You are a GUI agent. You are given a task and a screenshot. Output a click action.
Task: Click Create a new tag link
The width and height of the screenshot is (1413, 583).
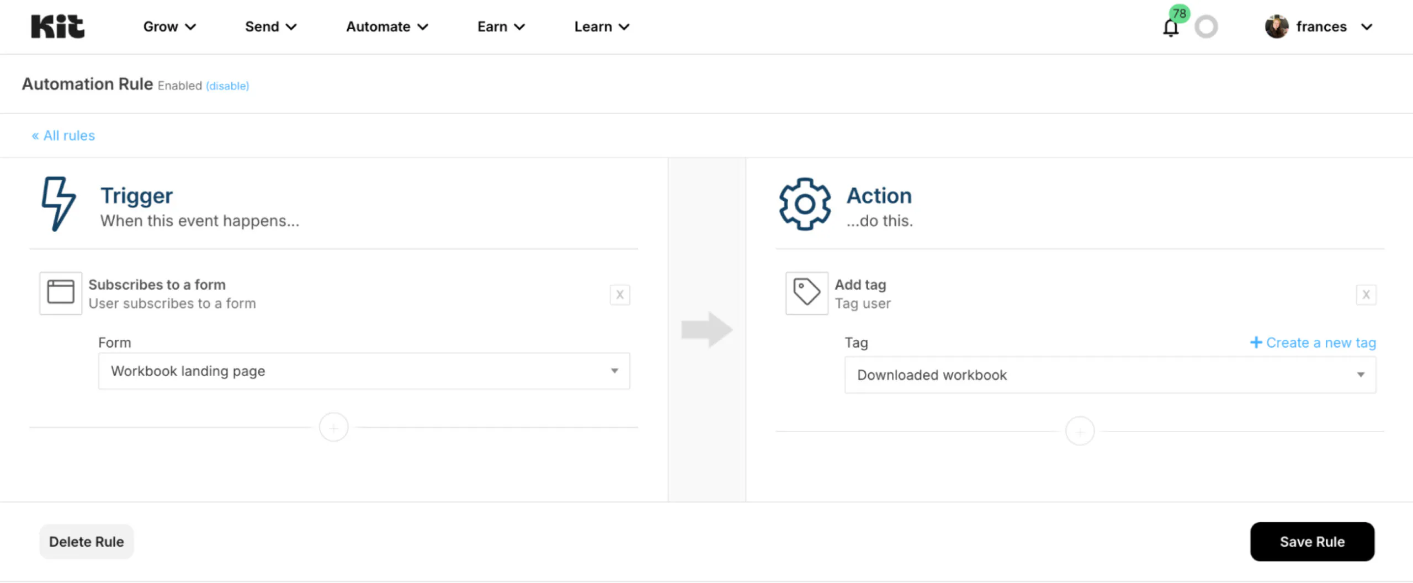(x=1313, y=343)
